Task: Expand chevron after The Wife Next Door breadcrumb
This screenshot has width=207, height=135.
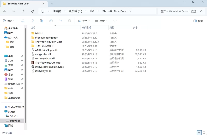Action: tap(130, 11)
